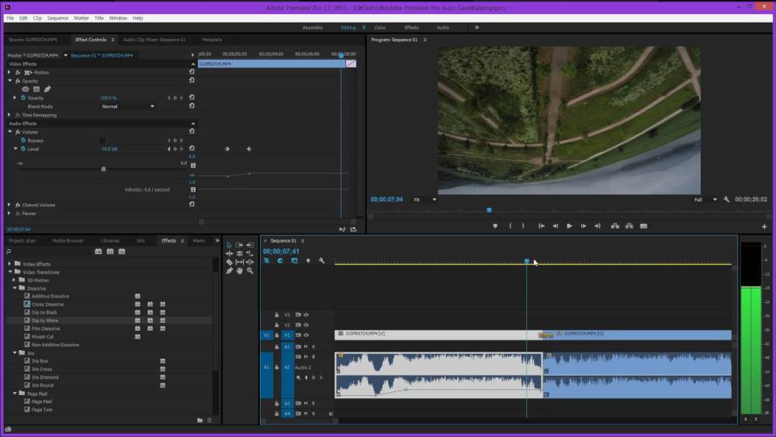Select the Track Select Forward tool

[x=240, y=245]
